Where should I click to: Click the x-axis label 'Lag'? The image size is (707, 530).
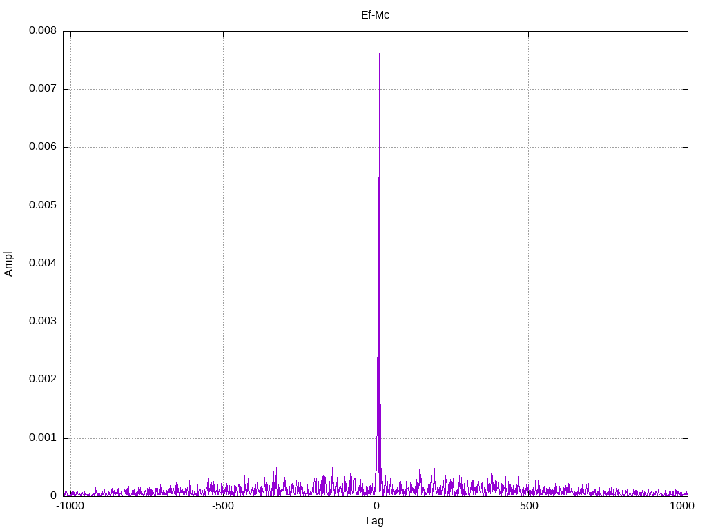tap(375, 521)
